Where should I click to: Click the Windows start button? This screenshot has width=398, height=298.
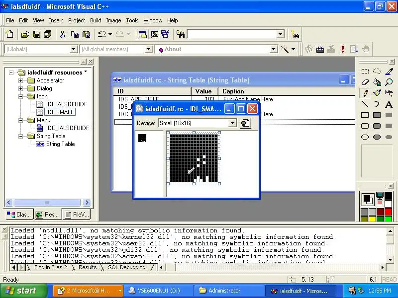coord(23,291)
